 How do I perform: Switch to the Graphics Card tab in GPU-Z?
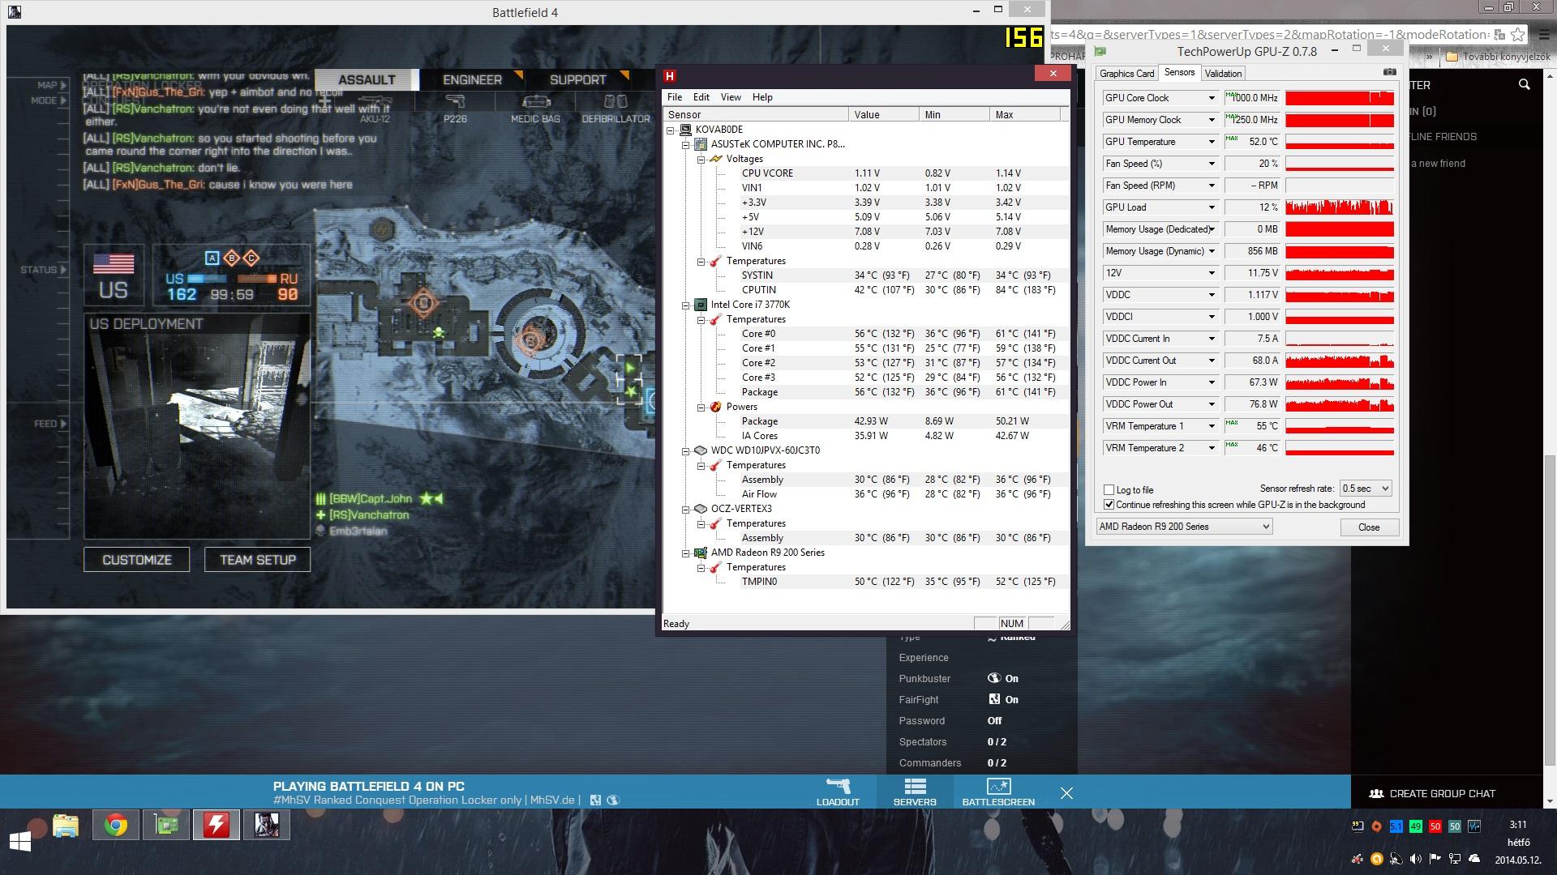pos(1126,74)
